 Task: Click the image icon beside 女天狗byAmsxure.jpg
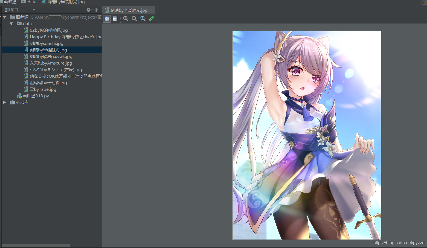(x=26, y=63)
